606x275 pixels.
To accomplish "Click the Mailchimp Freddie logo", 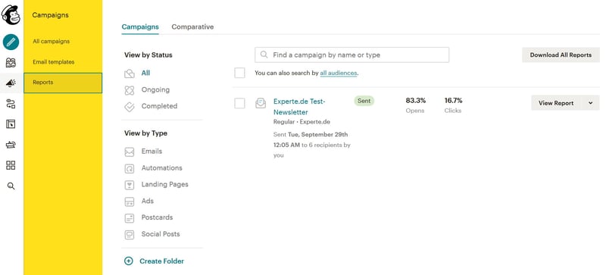I will 11,14.
